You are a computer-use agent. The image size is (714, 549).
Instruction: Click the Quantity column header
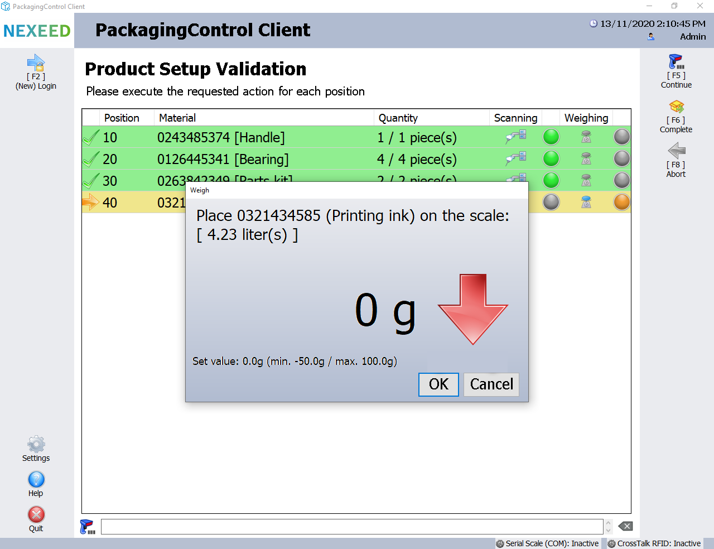click(398, 118)
